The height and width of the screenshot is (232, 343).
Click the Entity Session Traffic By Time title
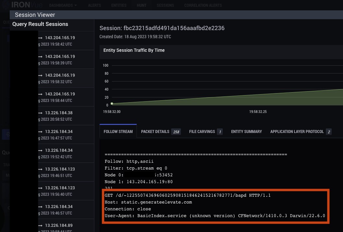click(x=134, y=50)
